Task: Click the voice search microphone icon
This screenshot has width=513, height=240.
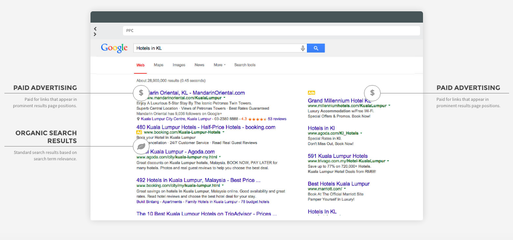Action: pos(302,48)
